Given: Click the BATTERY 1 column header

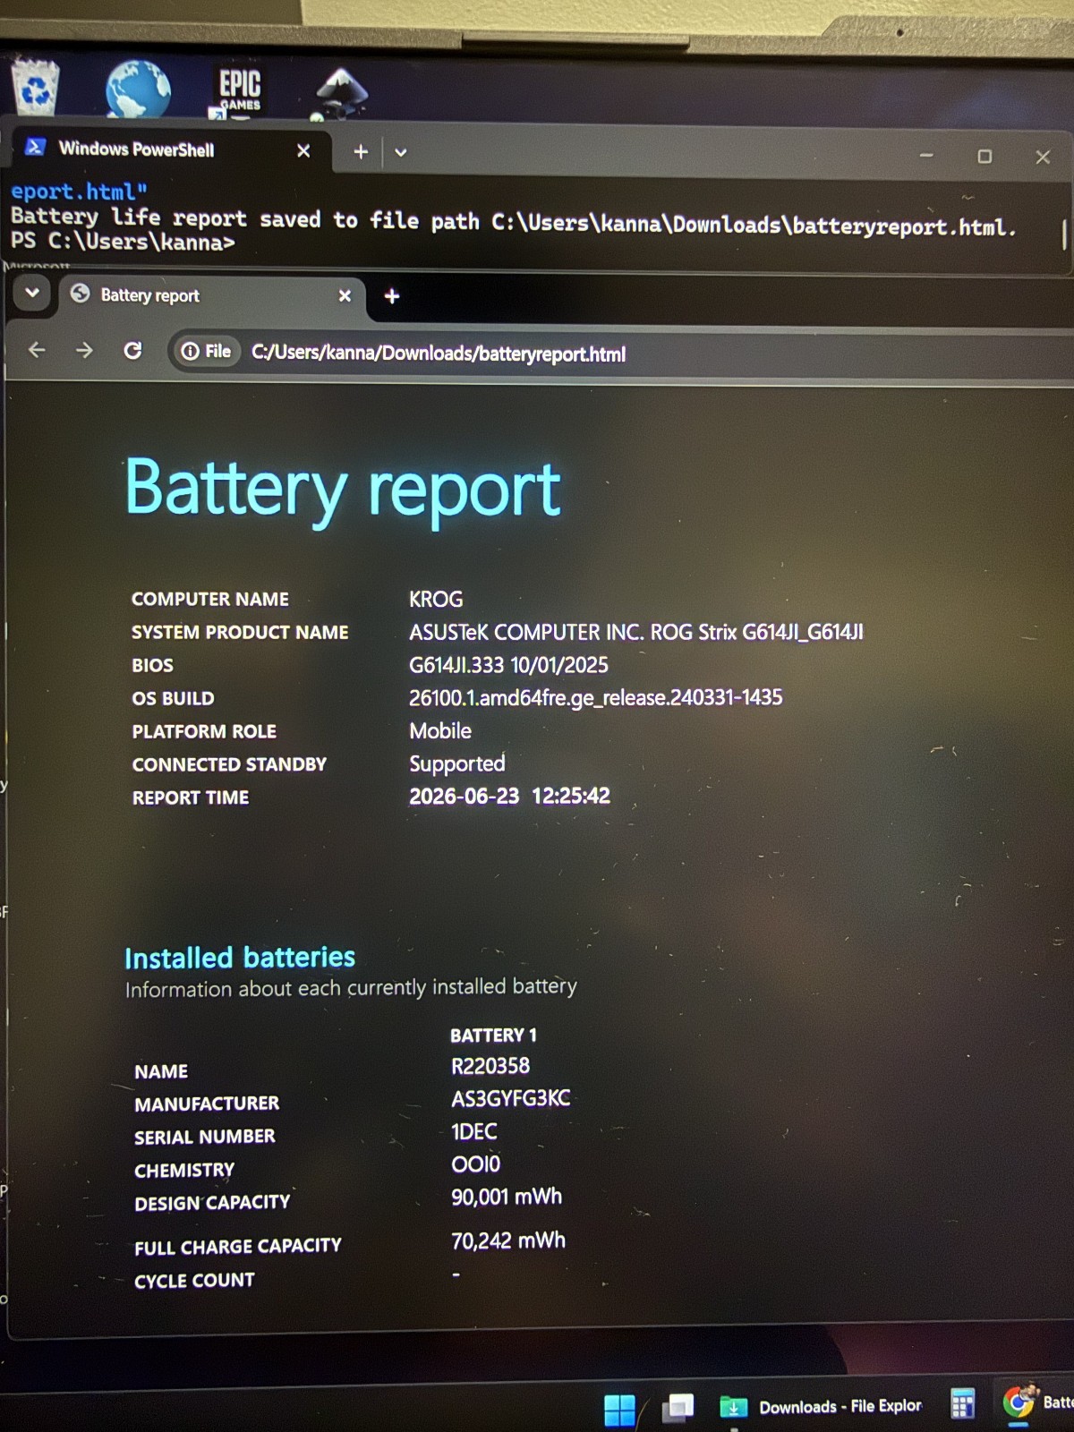Looking at the screenshot, I should [493, 1036].
